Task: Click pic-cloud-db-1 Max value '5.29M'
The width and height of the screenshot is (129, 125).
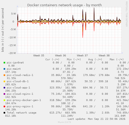Action: pos(121,85)
